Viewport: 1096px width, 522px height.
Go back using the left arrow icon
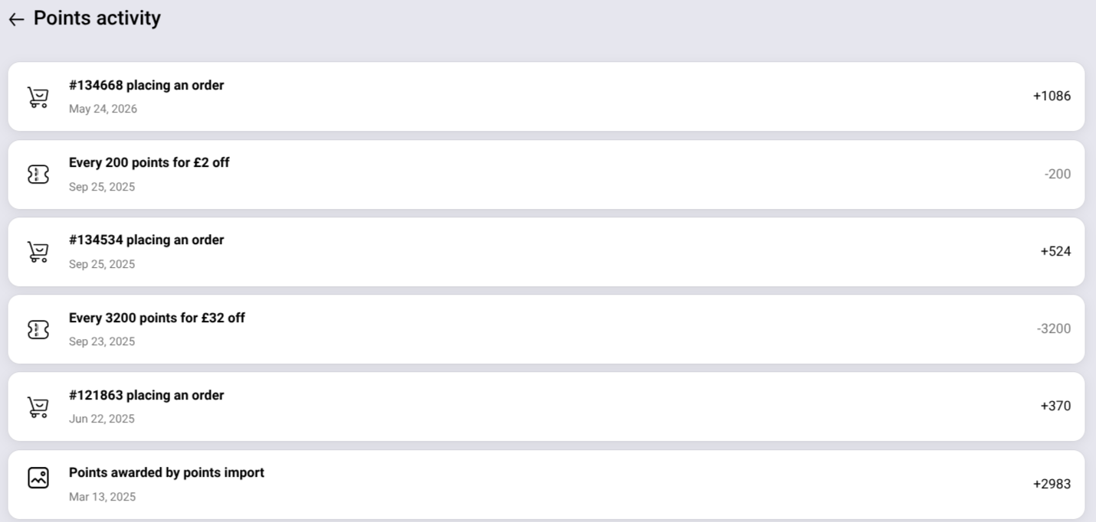pos(16,20)
